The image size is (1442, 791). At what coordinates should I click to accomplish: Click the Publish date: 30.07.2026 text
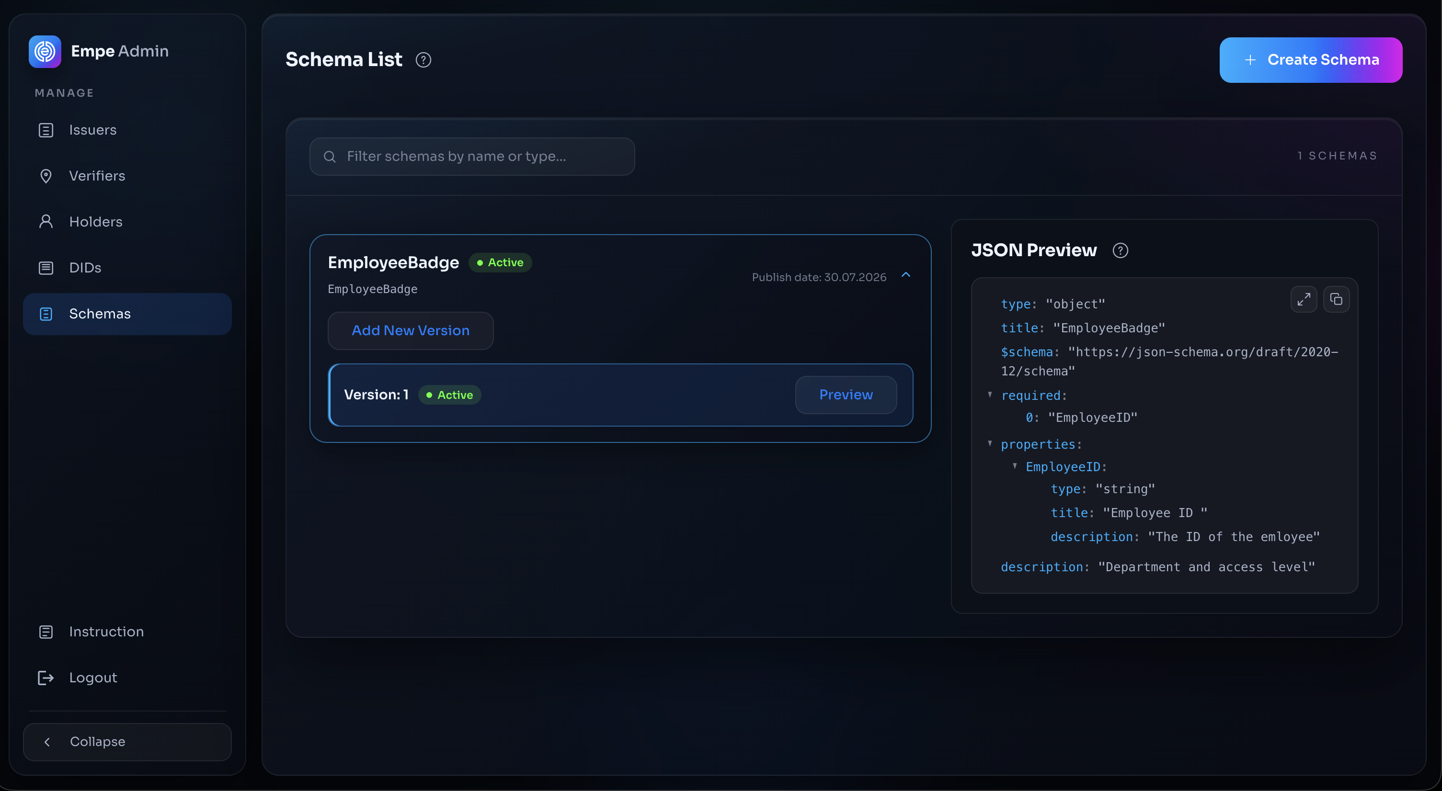pyautogui.click(x=819, y=277)
